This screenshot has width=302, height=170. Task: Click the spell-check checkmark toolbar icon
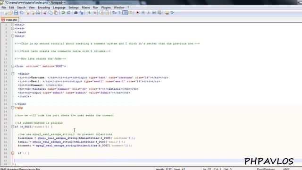[x=172, y=13]
